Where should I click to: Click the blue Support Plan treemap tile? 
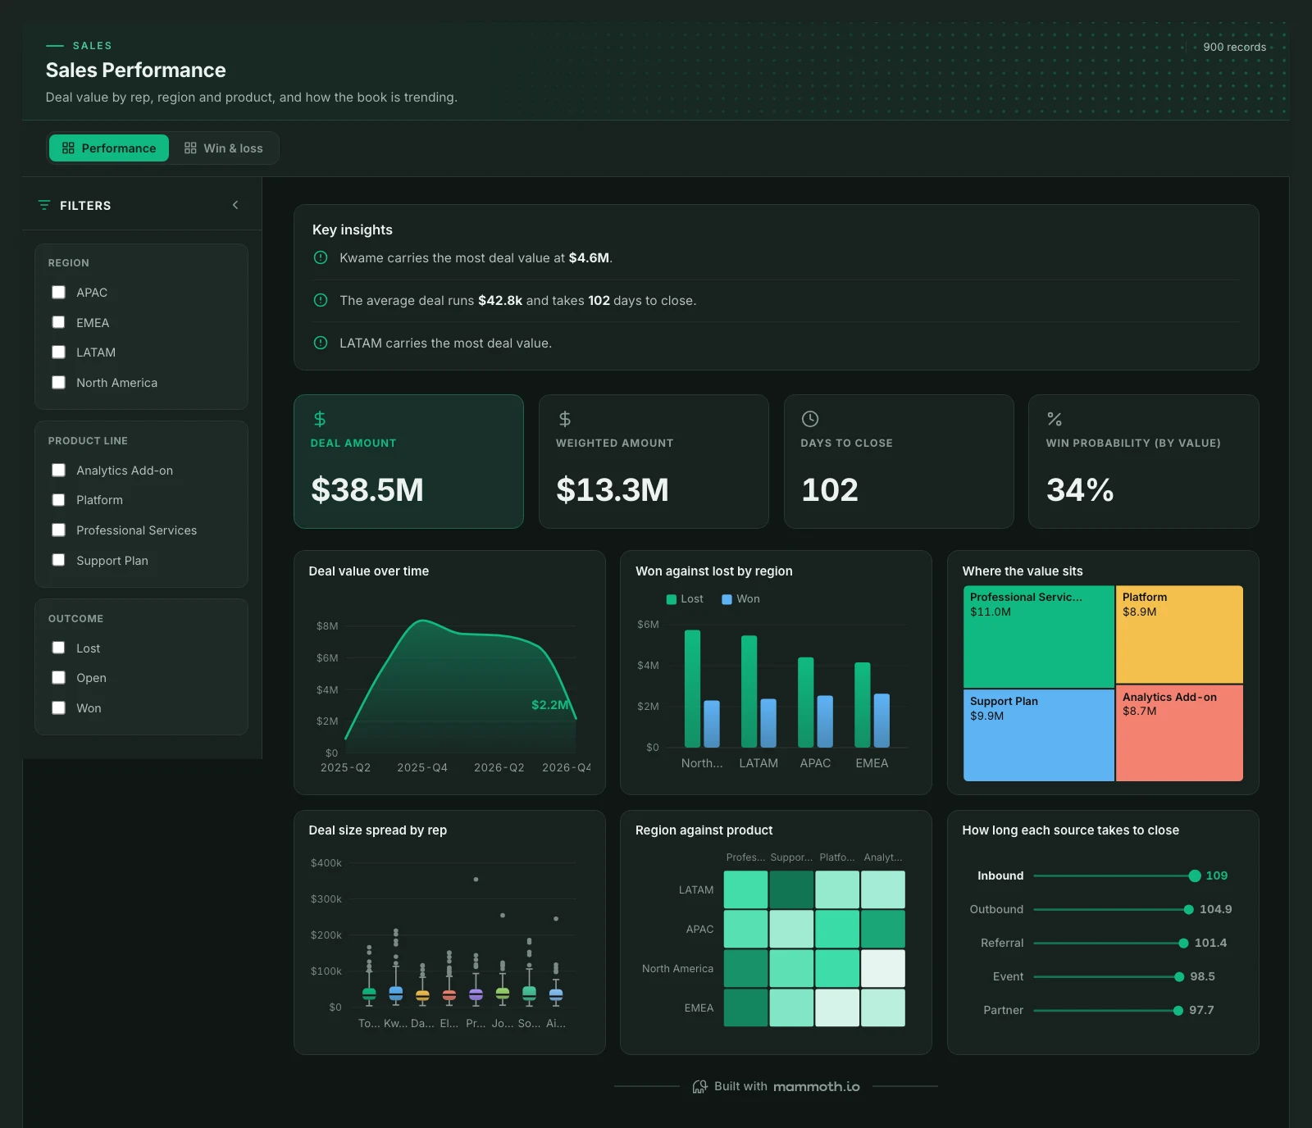pos(1039,735)
